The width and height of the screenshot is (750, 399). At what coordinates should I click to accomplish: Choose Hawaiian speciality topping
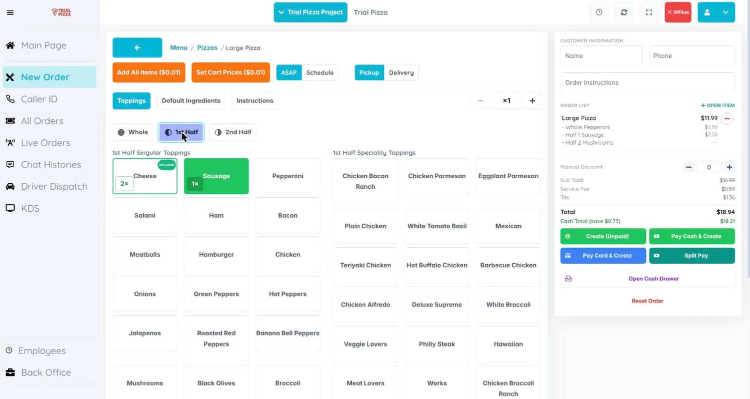pos(508,344)
